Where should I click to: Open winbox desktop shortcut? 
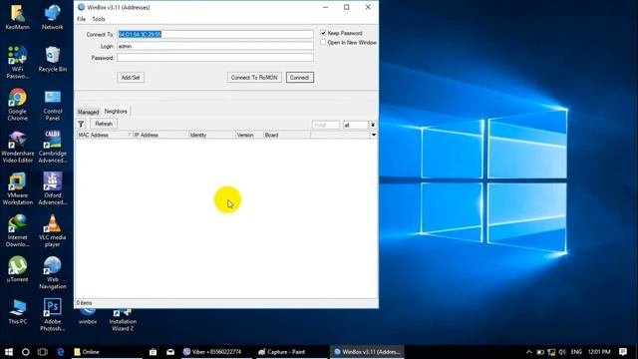coord(88,317)
